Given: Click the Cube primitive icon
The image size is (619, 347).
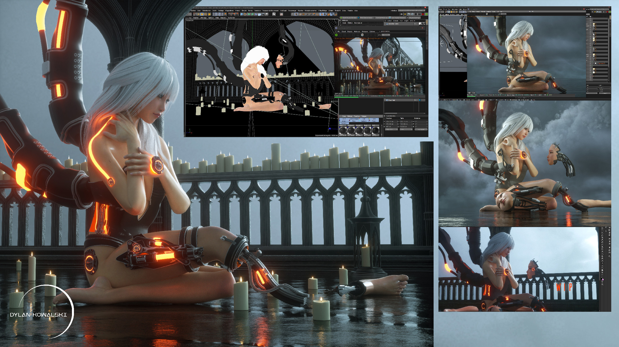Looking at the screenshot, I should [242, 14].
